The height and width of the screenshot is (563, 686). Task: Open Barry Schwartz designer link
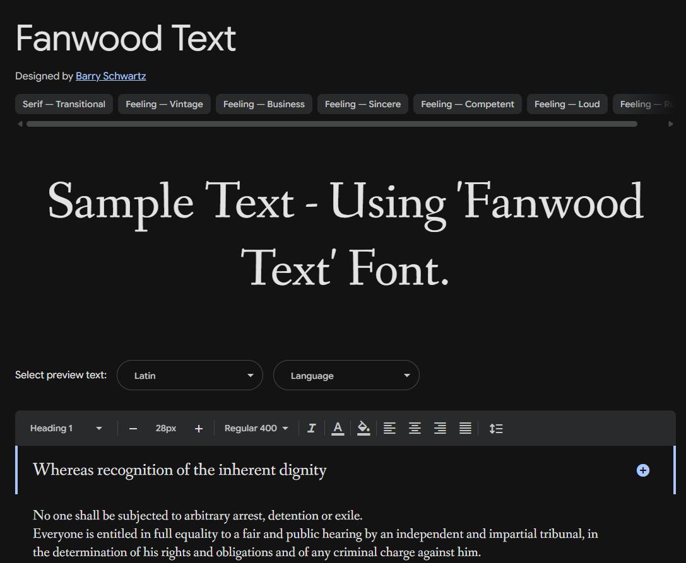(x=110, y=76)
